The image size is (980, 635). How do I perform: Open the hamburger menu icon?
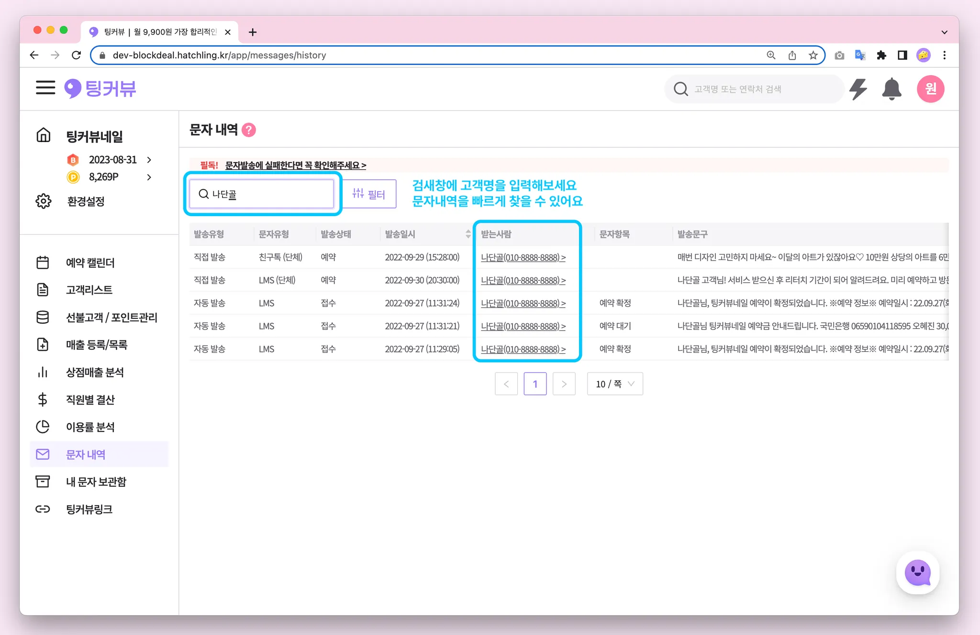tap(45, 88)
